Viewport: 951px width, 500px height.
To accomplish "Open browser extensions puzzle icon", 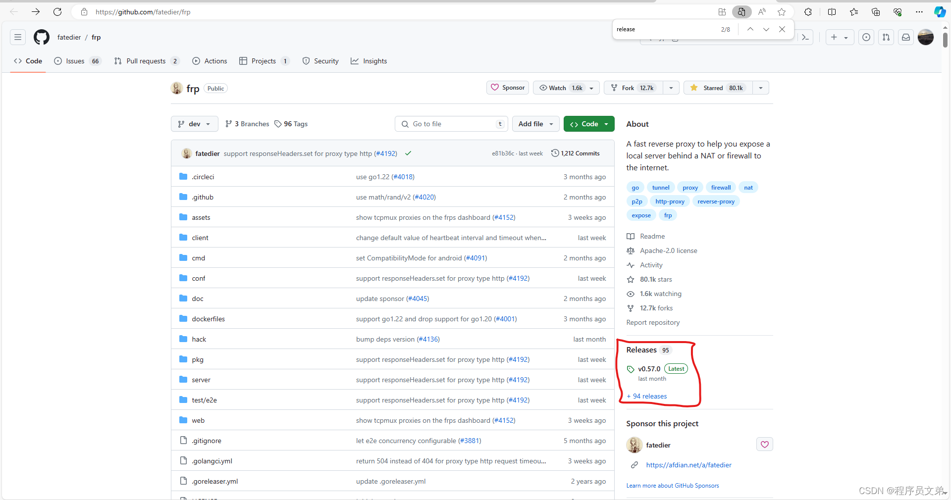I will point(808,12).
